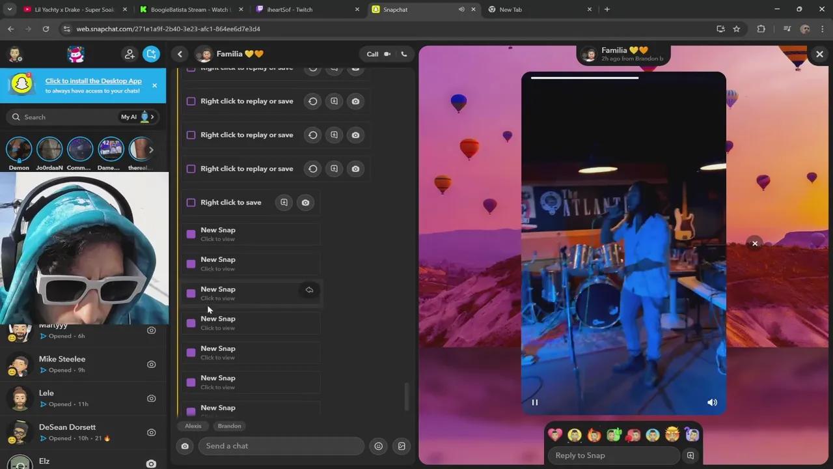Image resolution: width=833 pixels, height=469 pixels.
Task: Click the save icon beside 'Reply to Snap'
Action: coord(690,455)
